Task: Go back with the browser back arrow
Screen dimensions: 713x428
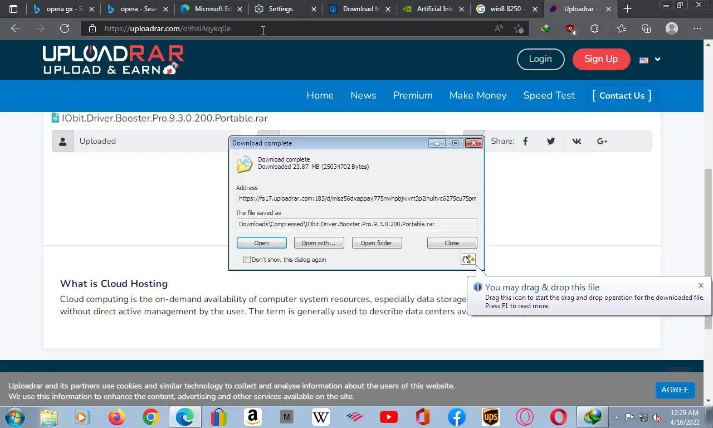Action: pyautogui.click(x=16, y=28)
